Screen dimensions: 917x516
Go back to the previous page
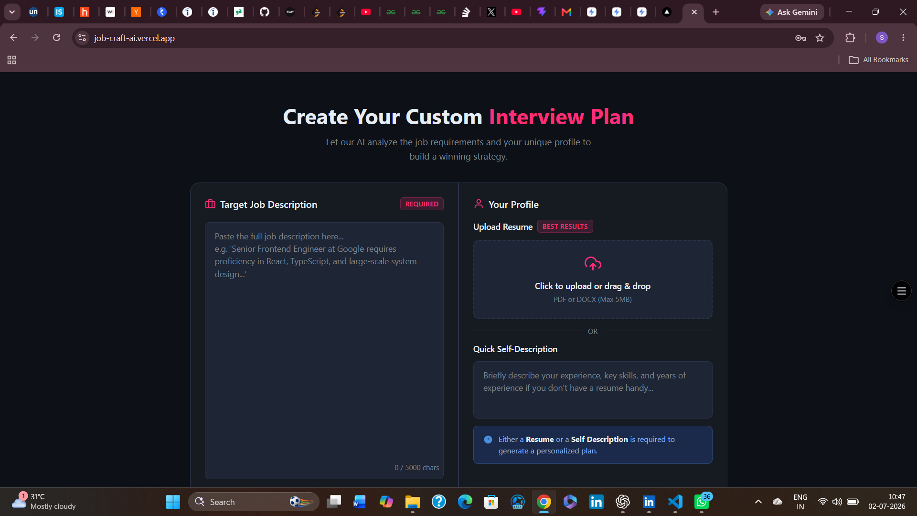click(x=14, y=38)
